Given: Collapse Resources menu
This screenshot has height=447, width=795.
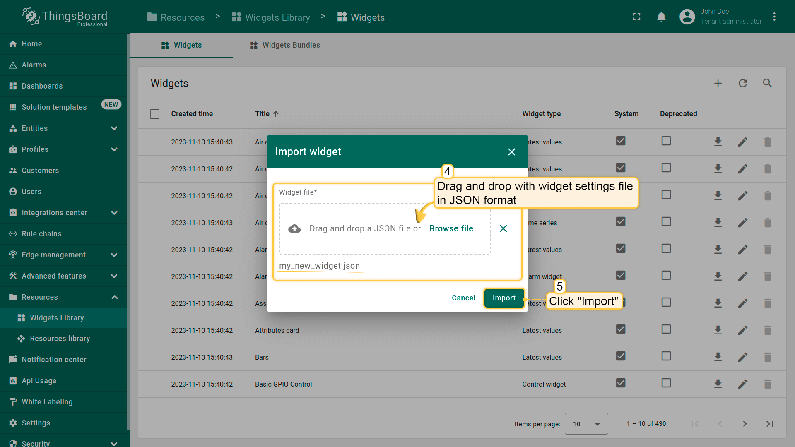Looking at the screenshot, I should pos(114,297).
